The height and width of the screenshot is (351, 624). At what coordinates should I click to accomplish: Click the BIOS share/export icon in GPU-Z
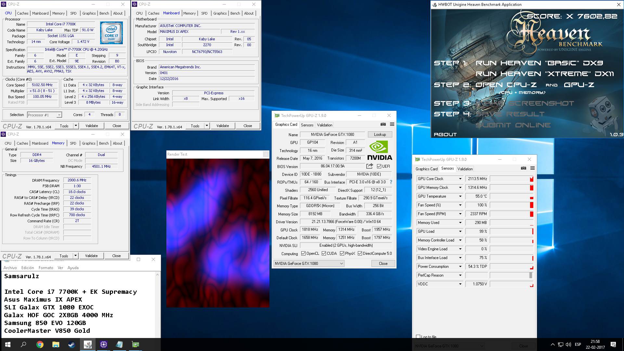(370, 166)
